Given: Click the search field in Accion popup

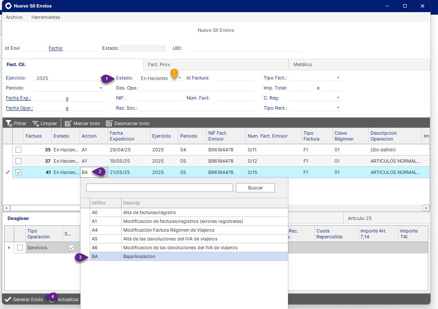Looking at the screenshot, I should pyautogui.click(x=160, y=188).
